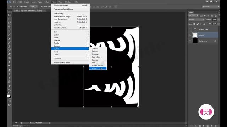Image resolution: width=227 pixels, height=127 pixels.
Task: Select the MUMMY layer thumbnail
Action: 195,35
